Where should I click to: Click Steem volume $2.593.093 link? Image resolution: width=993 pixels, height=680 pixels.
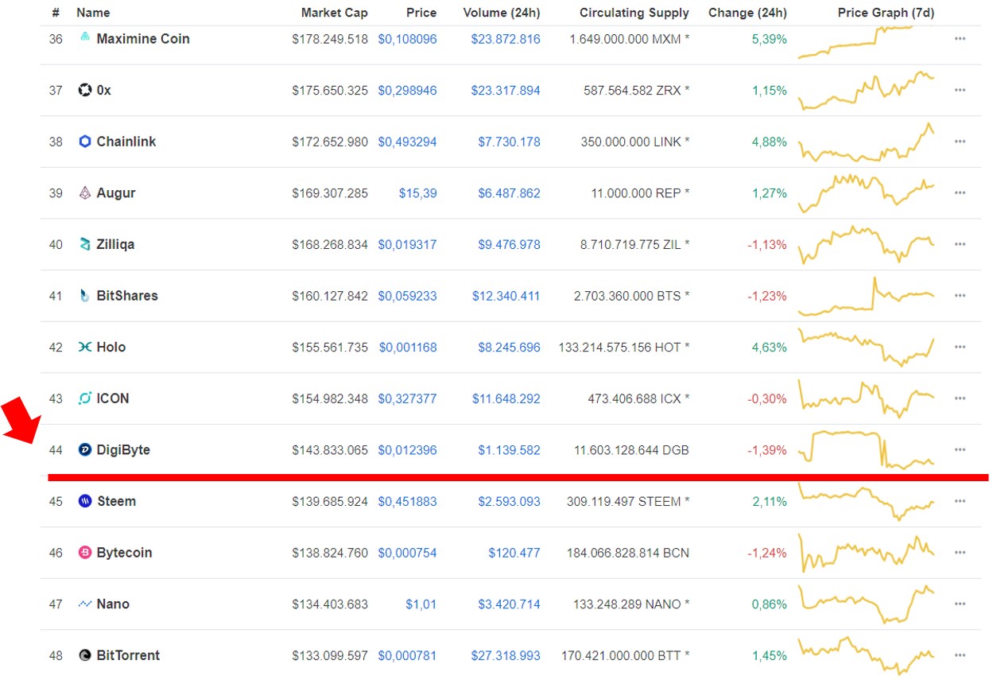[x=509, y=502]
